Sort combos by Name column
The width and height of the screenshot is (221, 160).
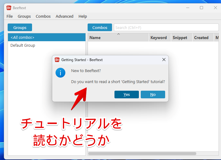[118, 38]
